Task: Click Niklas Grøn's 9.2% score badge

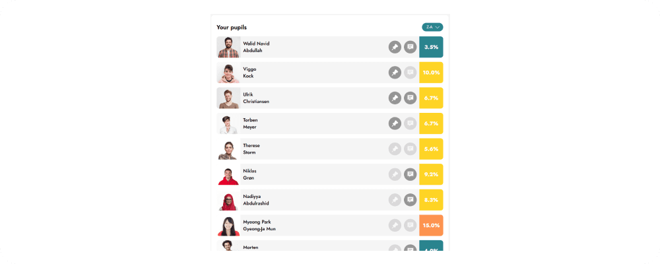Action: 431,174
